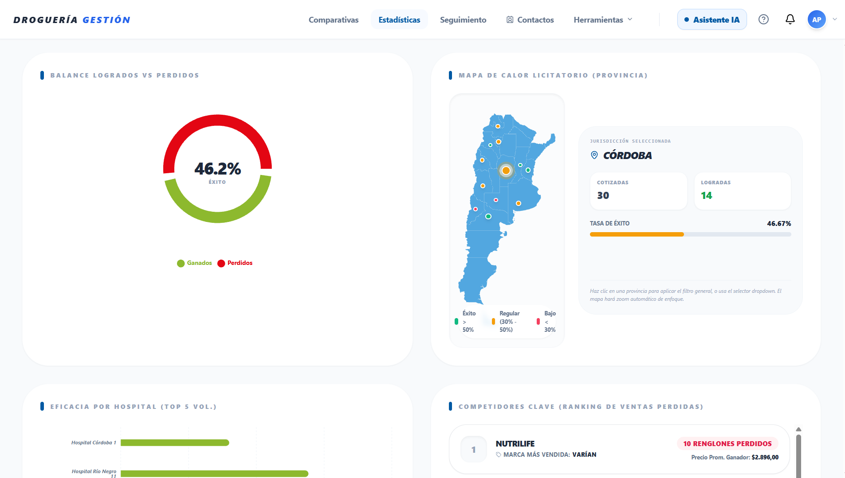Launch the Asistente IA button

712,19
